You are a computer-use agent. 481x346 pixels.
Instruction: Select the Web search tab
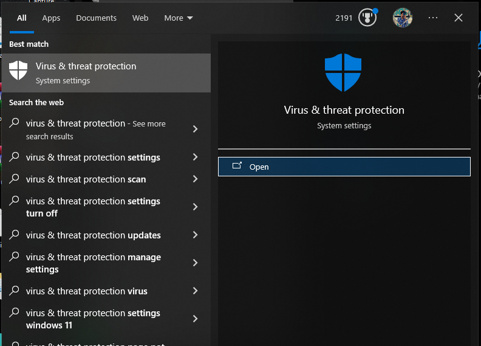[140, 18]
